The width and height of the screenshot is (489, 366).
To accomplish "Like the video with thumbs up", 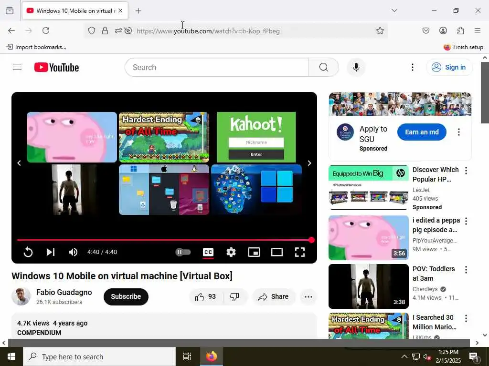I will [206, 296].
